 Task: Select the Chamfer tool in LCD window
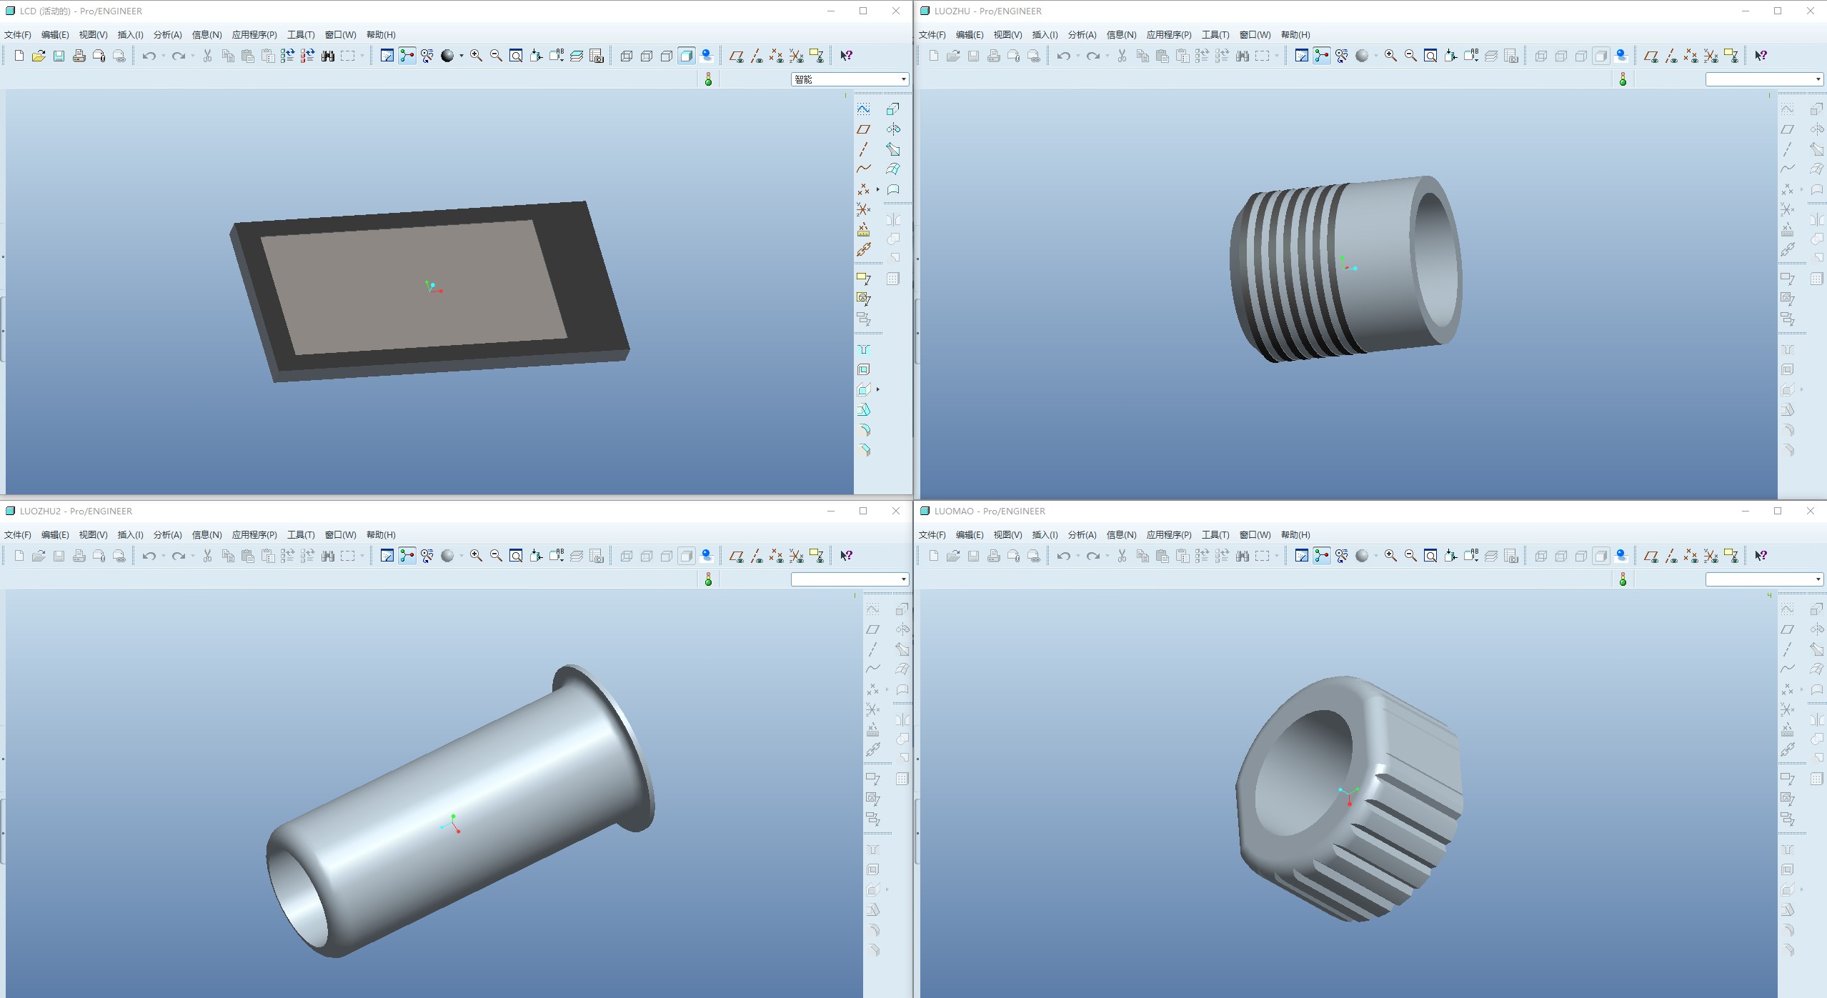pyautogui.click(x=864, y=450)
